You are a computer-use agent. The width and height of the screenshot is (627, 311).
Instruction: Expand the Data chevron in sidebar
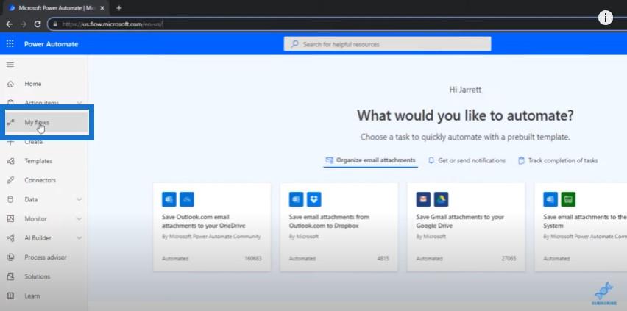79,199
